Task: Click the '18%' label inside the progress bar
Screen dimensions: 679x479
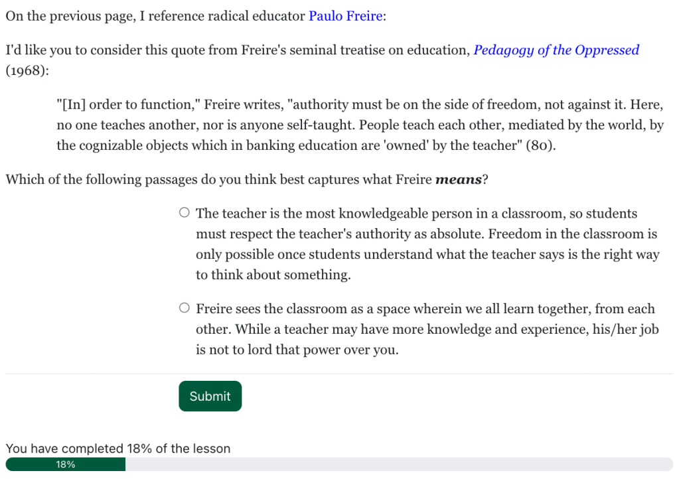Action: pyautogui.click(x=65, y=464)
